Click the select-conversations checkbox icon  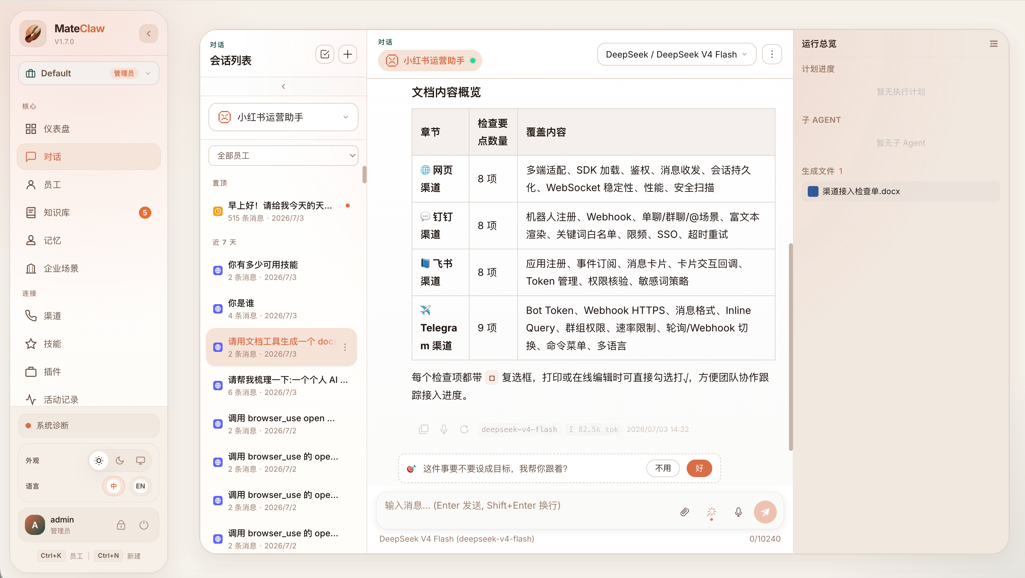(325, 54)
